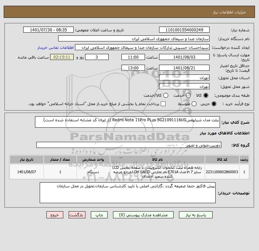Select the کالا/خدمت radio button
This screenshot has height=251, width=259.
coord(166,95)
